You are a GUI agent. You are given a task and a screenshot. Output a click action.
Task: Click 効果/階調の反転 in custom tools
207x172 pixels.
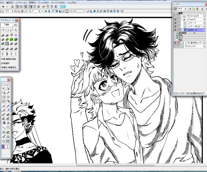tap(9, 59)
